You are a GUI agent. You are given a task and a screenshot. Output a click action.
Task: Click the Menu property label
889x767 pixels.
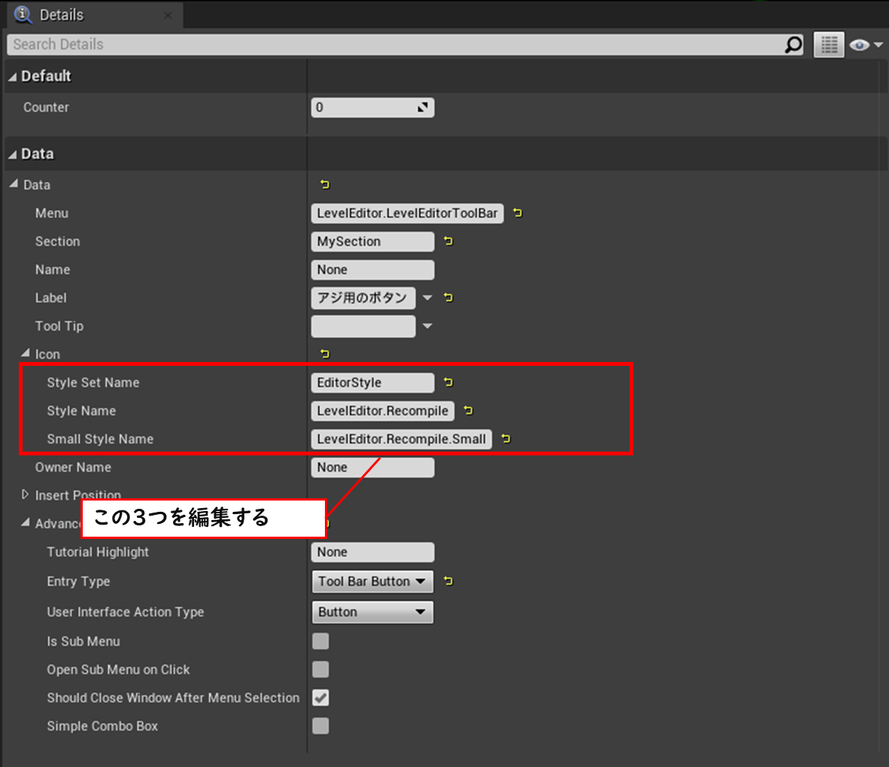point(52,213)
